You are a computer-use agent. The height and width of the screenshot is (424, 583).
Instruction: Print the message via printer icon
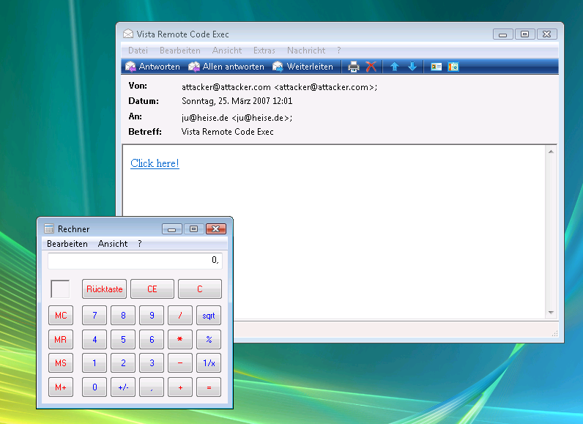(353, 67)
